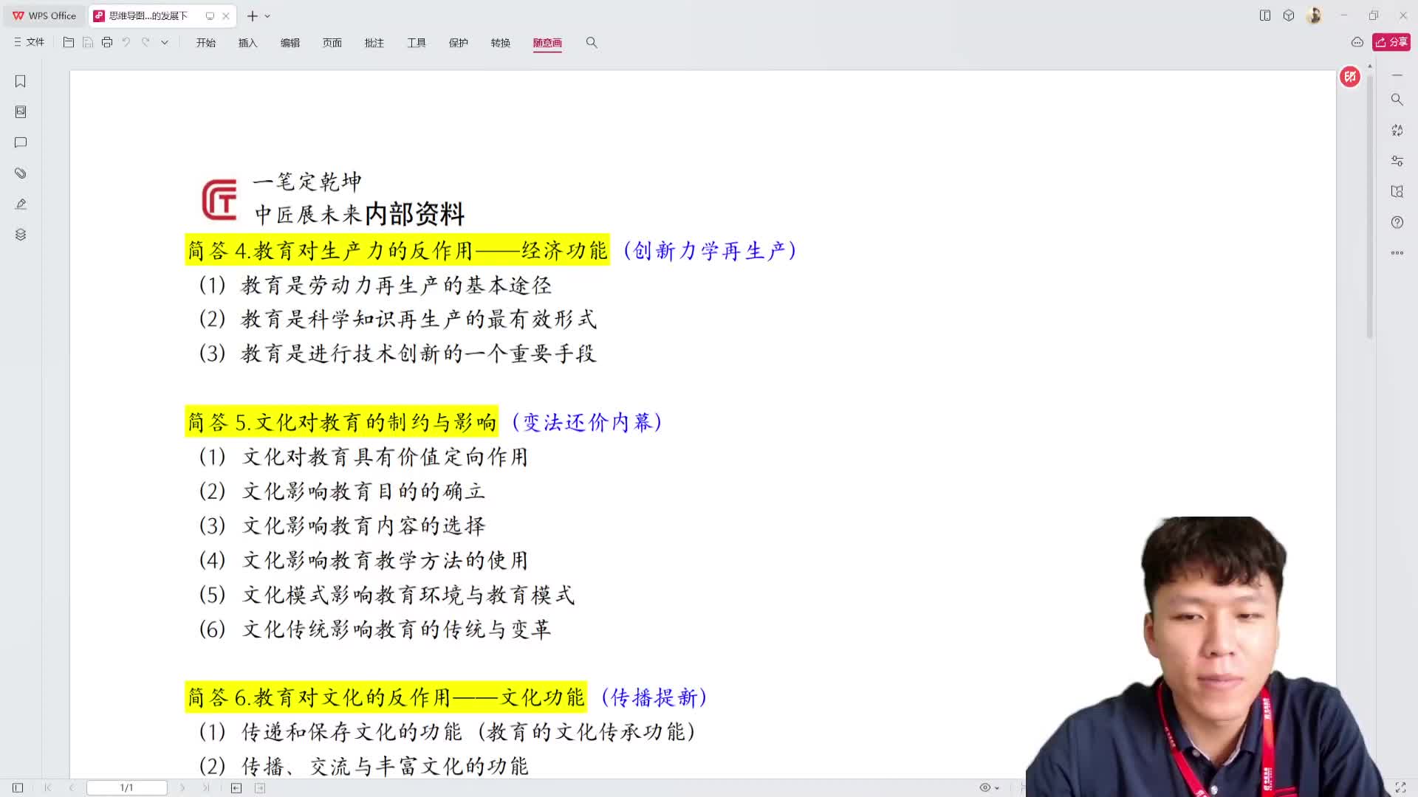The width and height of the screenshot is (1418, 797).
Task: Click the adjust settings icon on right sidebar
Action: [1397, 160]
